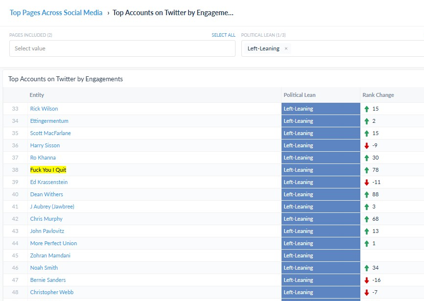The width and height of the screenshot is (424, 301).
Task: Click green up arrow in More Perfect Union row
Action: [367, 243]
